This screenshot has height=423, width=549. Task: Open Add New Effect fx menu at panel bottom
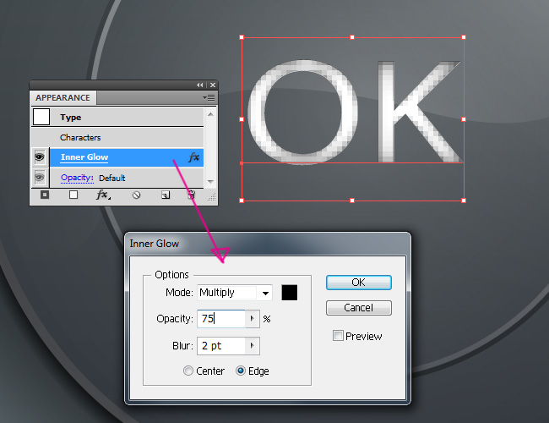103,195
